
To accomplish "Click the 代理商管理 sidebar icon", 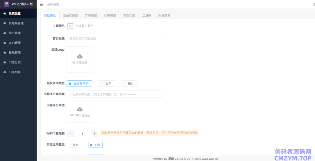I will (x=5, y=23).
